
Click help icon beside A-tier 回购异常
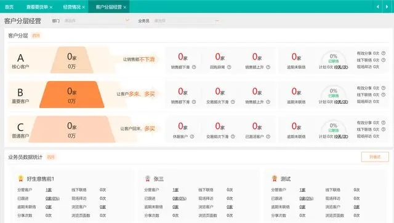click(x=229, y=67)
